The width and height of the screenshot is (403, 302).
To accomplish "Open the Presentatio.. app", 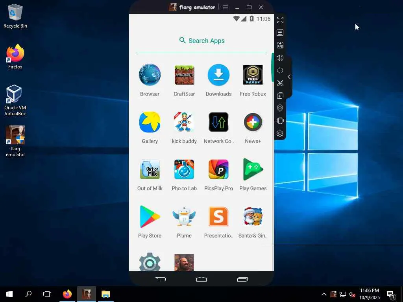I will [x=218, y=217].
